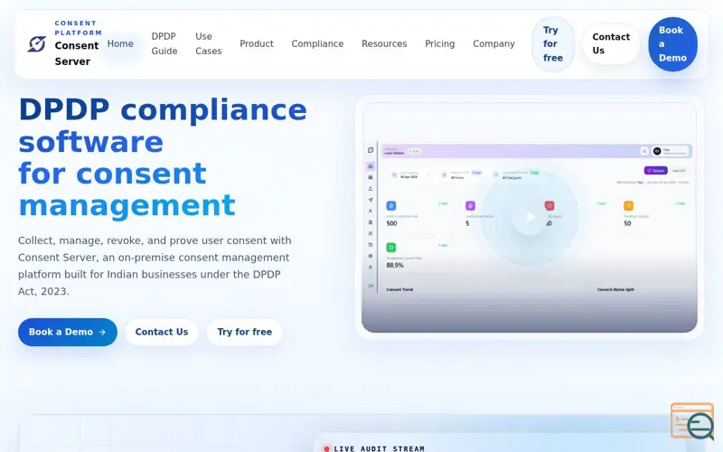
Task: Click Contact Us below the hero text
Action: (x=162, y=332)
